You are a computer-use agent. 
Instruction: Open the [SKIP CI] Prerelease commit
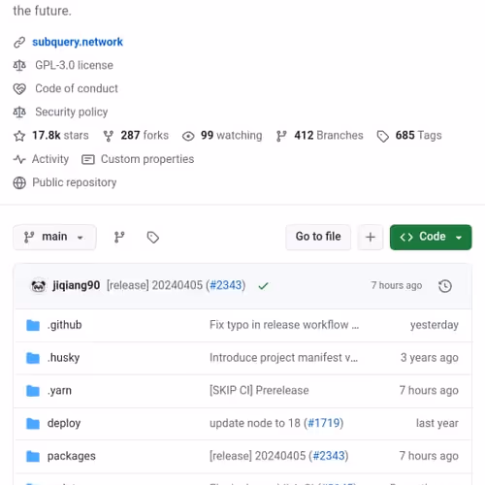(259, 390)
